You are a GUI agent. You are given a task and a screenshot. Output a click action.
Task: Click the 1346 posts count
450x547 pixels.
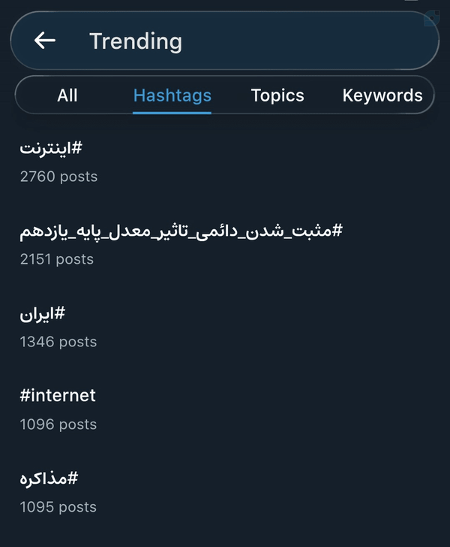58,342
